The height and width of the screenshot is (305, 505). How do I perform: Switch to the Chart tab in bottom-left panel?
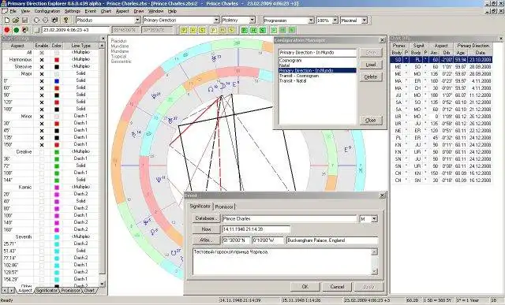89,290
